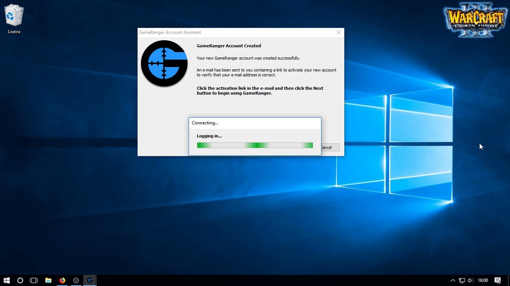This screenshot has height=286, width=510.
Task: Open network status tray icon
Action: (462, 280)
